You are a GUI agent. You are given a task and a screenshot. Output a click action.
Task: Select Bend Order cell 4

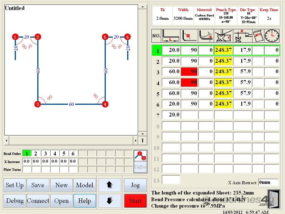[55, 154]
